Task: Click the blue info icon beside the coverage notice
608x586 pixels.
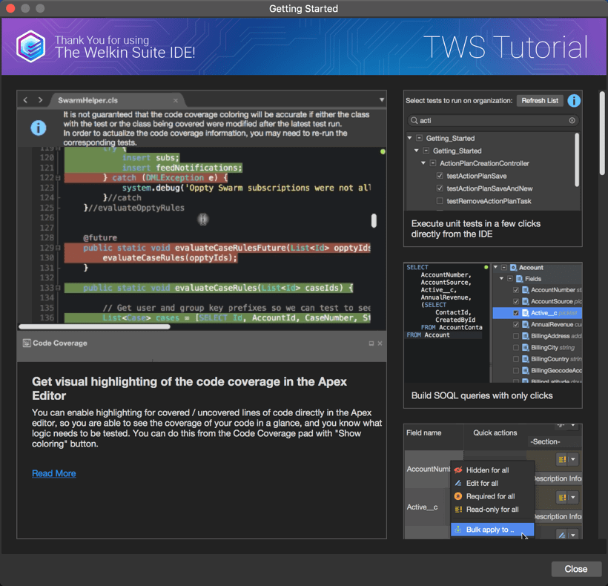Action: click(x=39, y=128)
